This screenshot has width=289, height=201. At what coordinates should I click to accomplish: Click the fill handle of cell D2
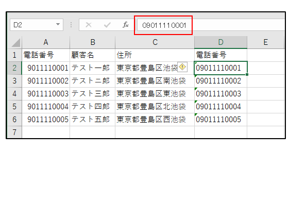click(247, 75)
